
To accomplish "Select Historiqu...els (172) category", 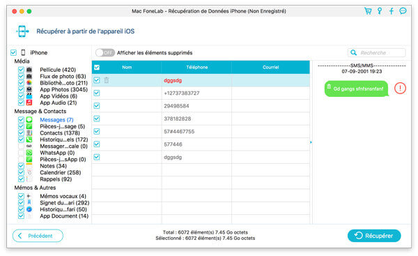I will pyautogui.click(x=63, y=140).
